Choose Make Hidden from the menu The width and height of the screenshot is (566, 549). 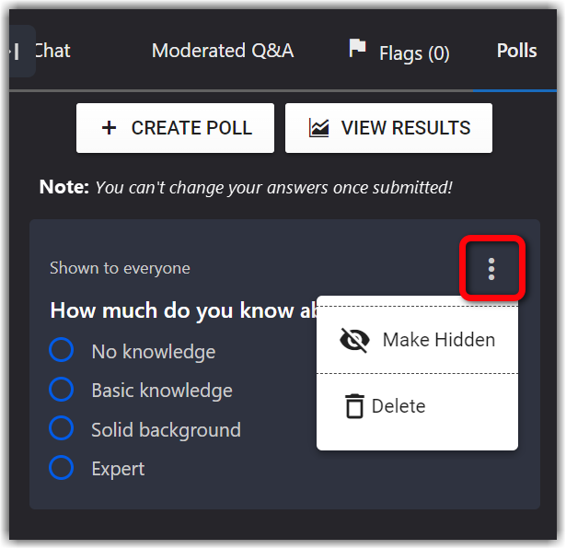click(x=438, y=340)
